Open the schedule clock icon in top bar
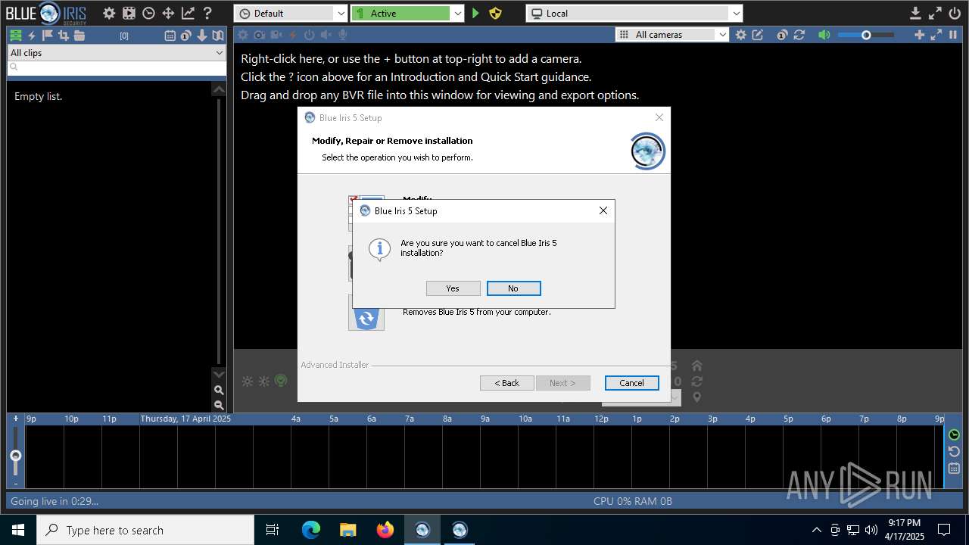The image size is (969, 545). pos(148,13)
